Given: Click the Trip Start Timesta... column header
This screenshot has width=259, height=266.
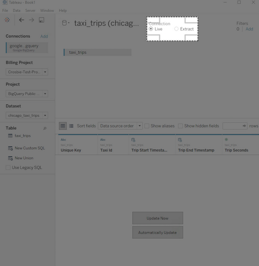Looking at the screenshot, I should (152, 145).
